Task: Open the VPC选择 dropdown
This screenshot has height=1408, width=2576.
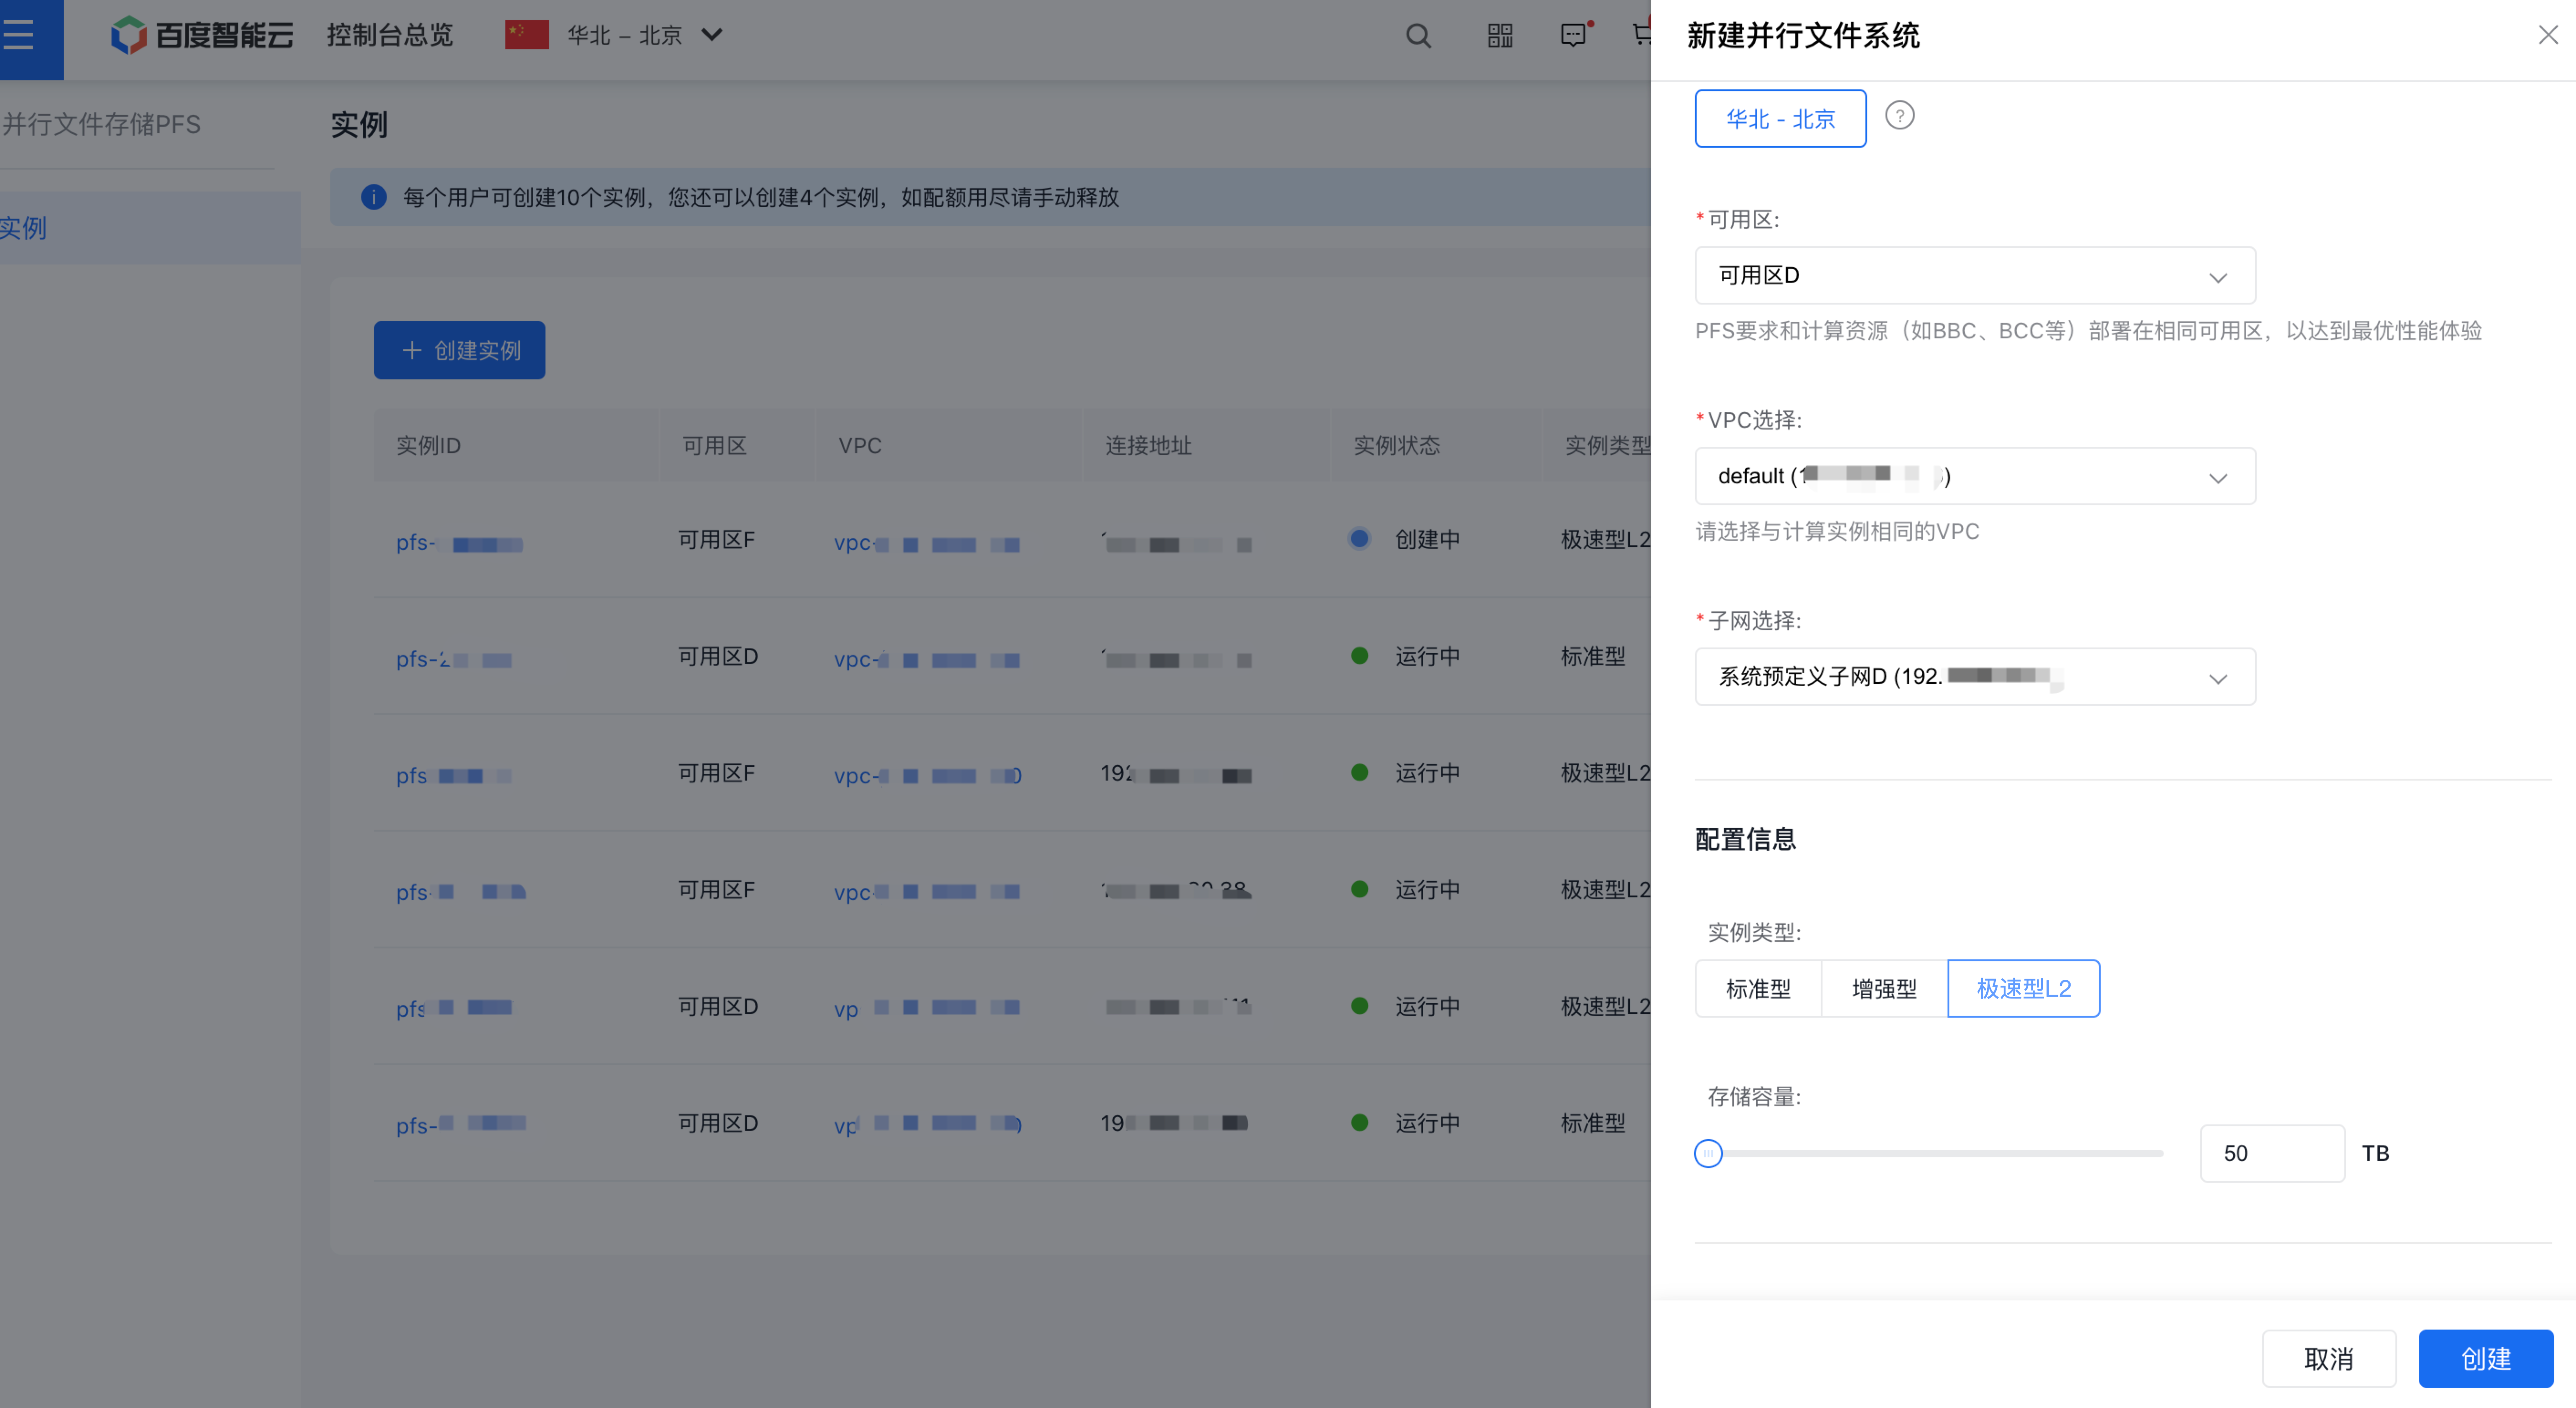Action: click(x=1974, y=476)
